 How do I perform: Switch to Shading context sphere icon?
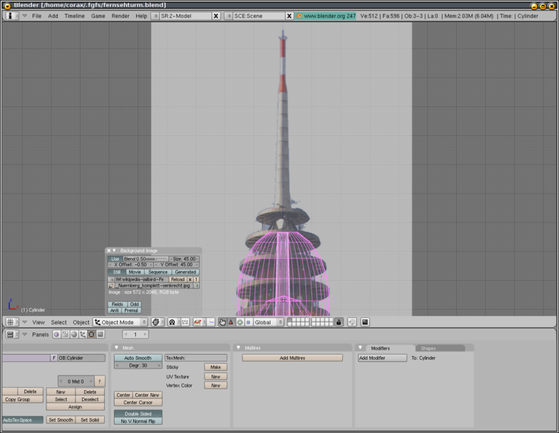pyautogui.click(x=74, y=334)
